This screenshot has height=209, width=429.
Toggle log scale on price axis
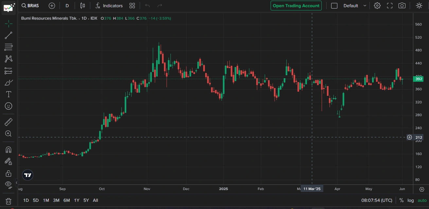coord(411,200)
